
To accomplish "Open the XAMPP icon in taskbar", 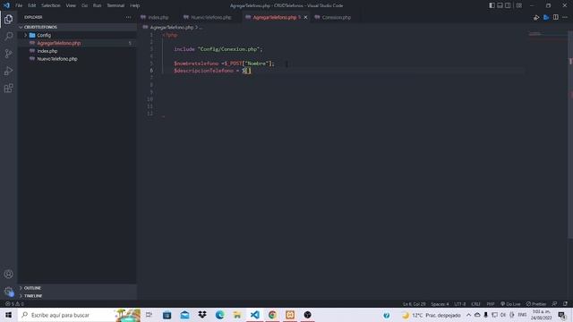I will pyautogui.click(x=290, y=315).
